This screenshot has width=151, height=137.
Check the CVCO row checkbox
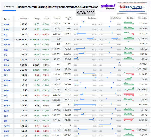point(2,60)
